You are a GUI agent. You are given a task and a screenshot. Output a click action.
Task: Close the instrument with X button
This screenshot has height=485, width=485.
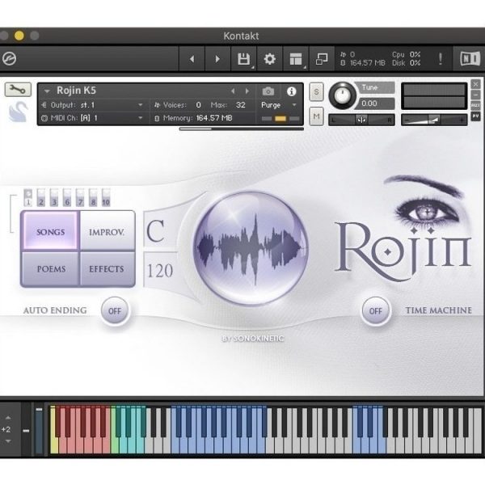pos(475,84)
